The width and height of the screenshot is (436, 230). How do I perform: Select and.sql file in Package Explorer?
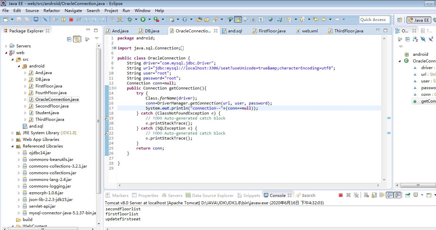tap(33, 126)
